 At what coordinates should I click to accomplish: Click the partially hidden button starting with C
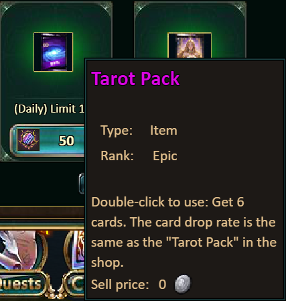click(x=76, y=284)
